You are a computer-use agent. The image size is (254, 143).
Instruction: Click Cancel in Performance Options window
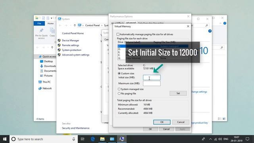pos(166,129)
